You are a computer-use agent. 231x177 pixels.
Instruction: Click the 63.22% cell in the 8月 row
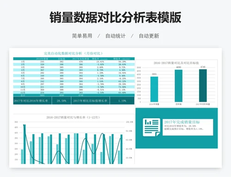click(x=122, y=81)
